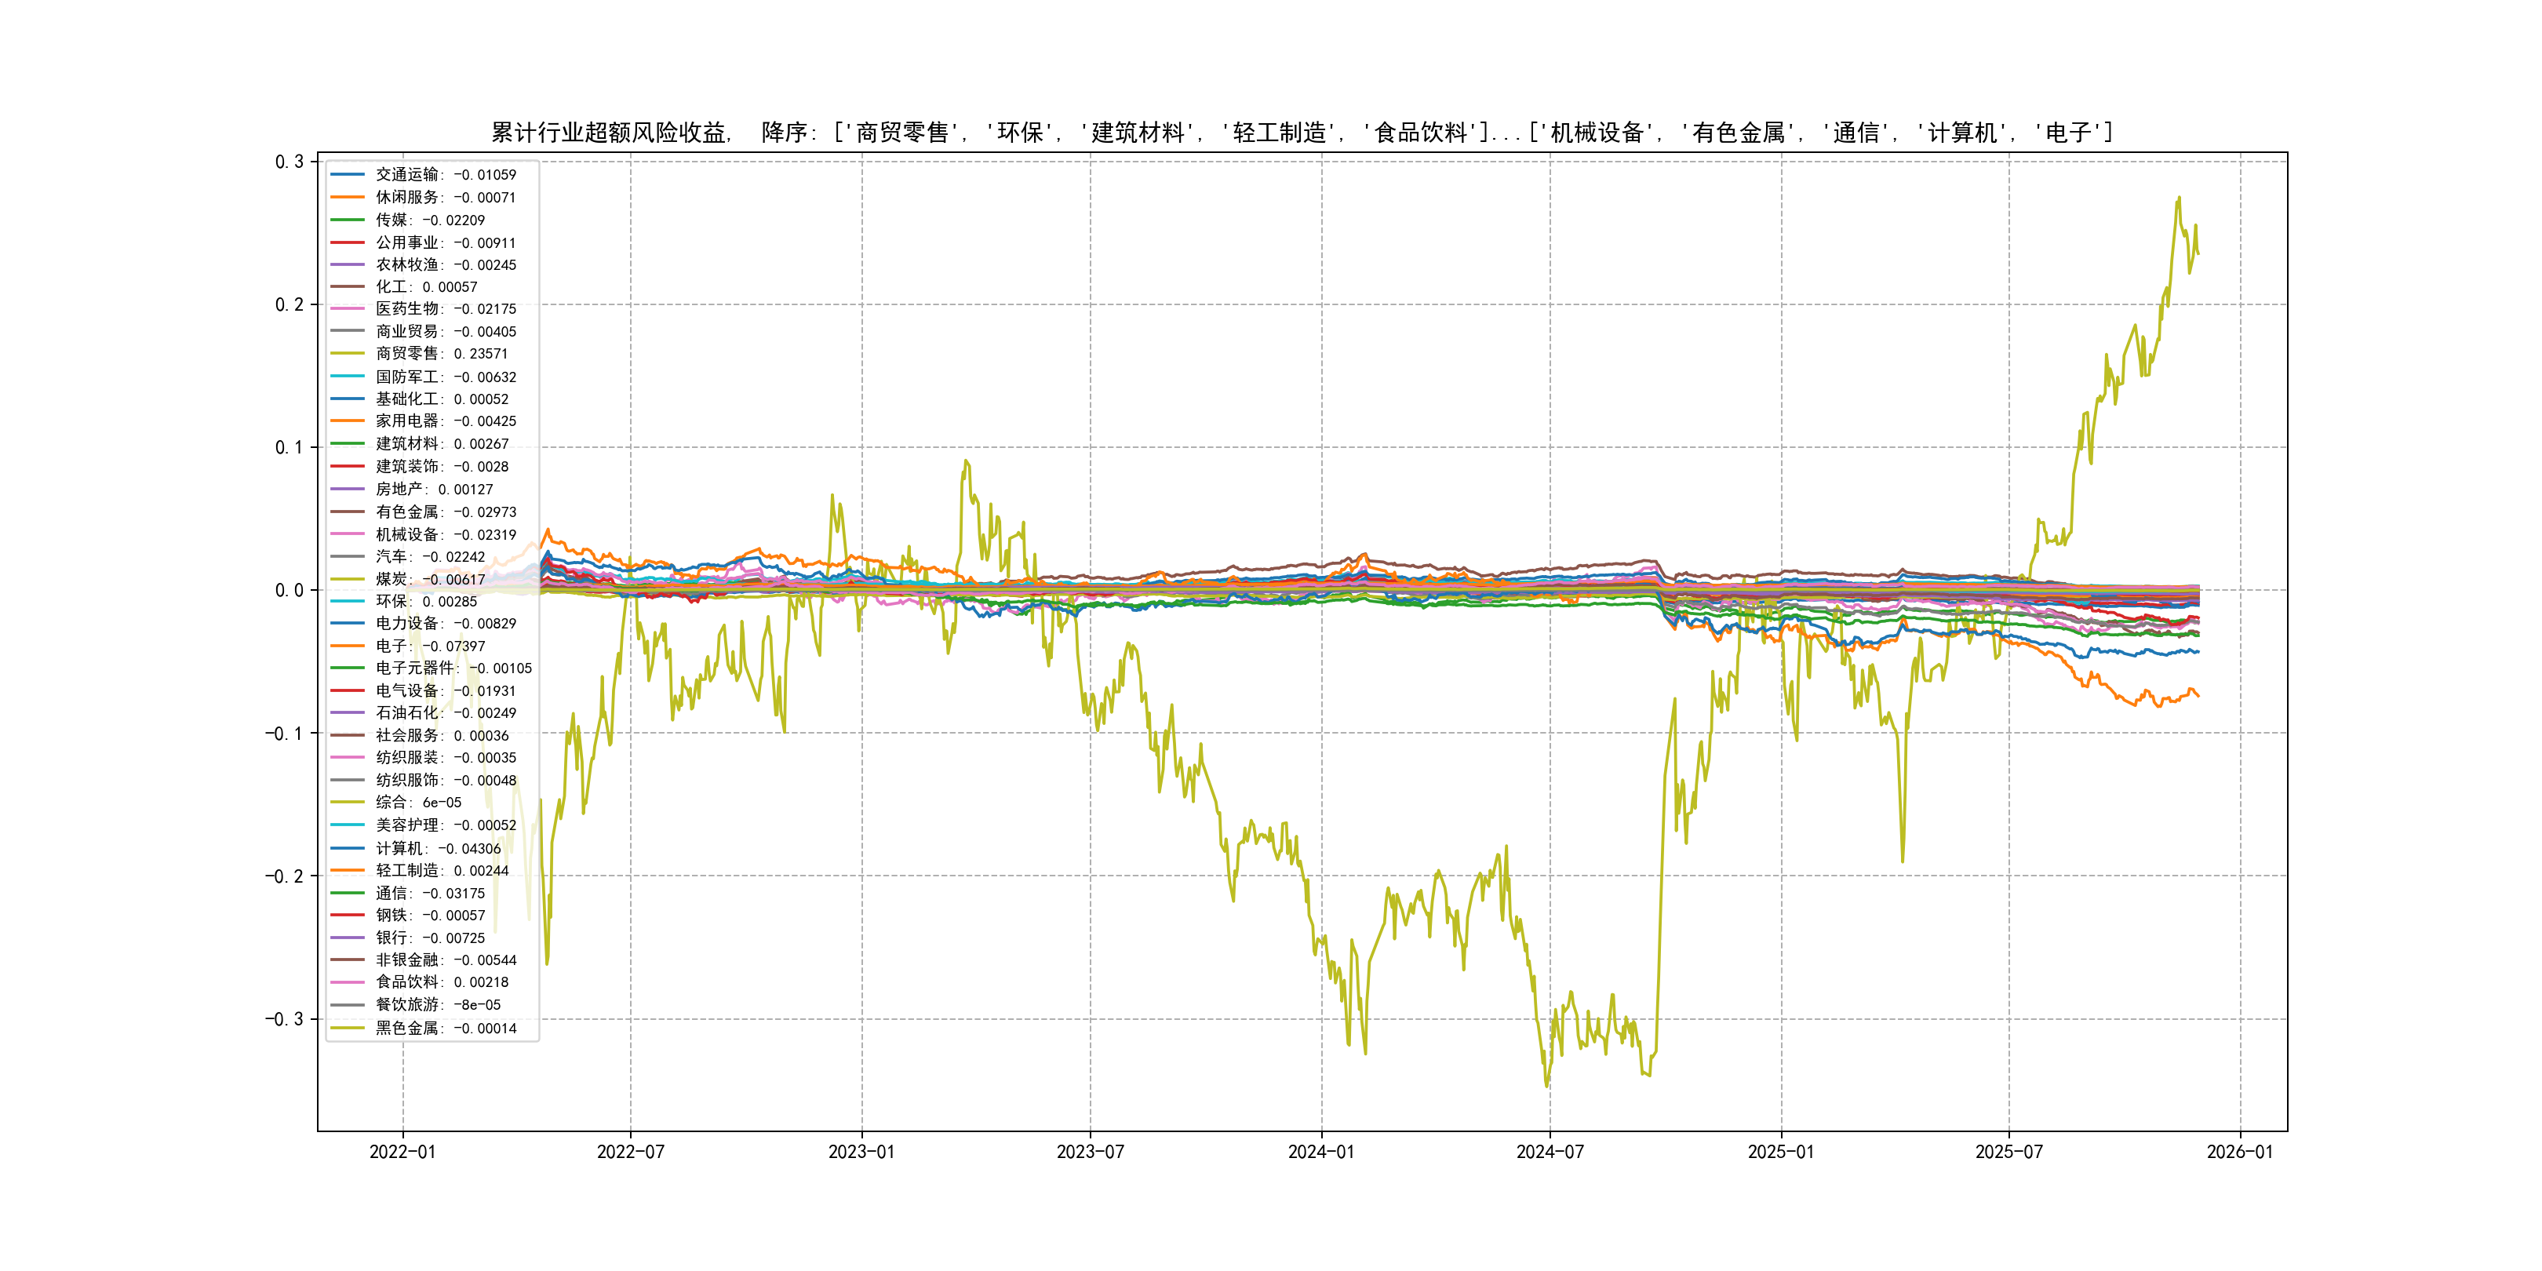2542x1271 pixels.
Task: Click the 2022-07 x-axis tick label
Action: pyautogui.click(x=631, y=1152)
